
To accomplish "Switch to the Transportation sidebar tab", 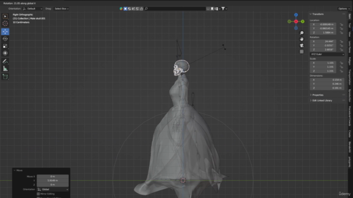I will [x=350, y=77].
